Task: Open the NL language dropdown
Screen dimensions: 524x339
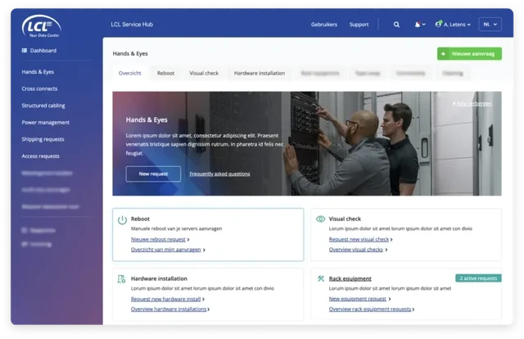Action: pyautogui.click(x=490, y=25)
